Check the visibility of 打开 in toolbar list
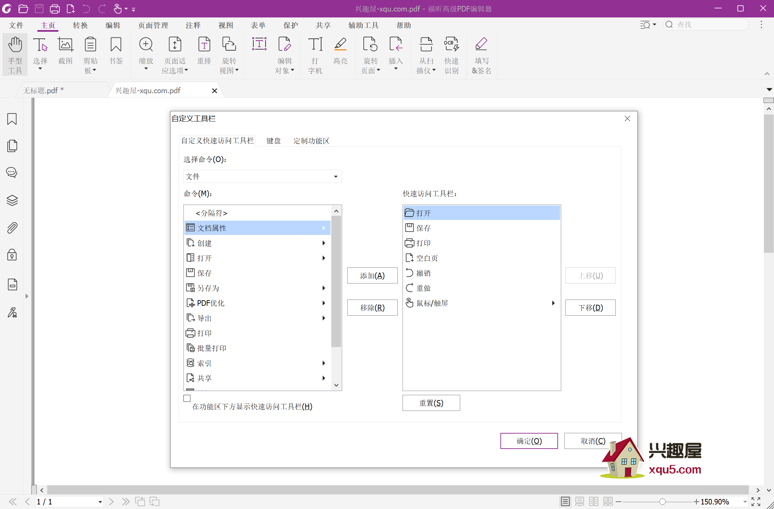This screenshot has width=774, height=509. pos(480,213)
